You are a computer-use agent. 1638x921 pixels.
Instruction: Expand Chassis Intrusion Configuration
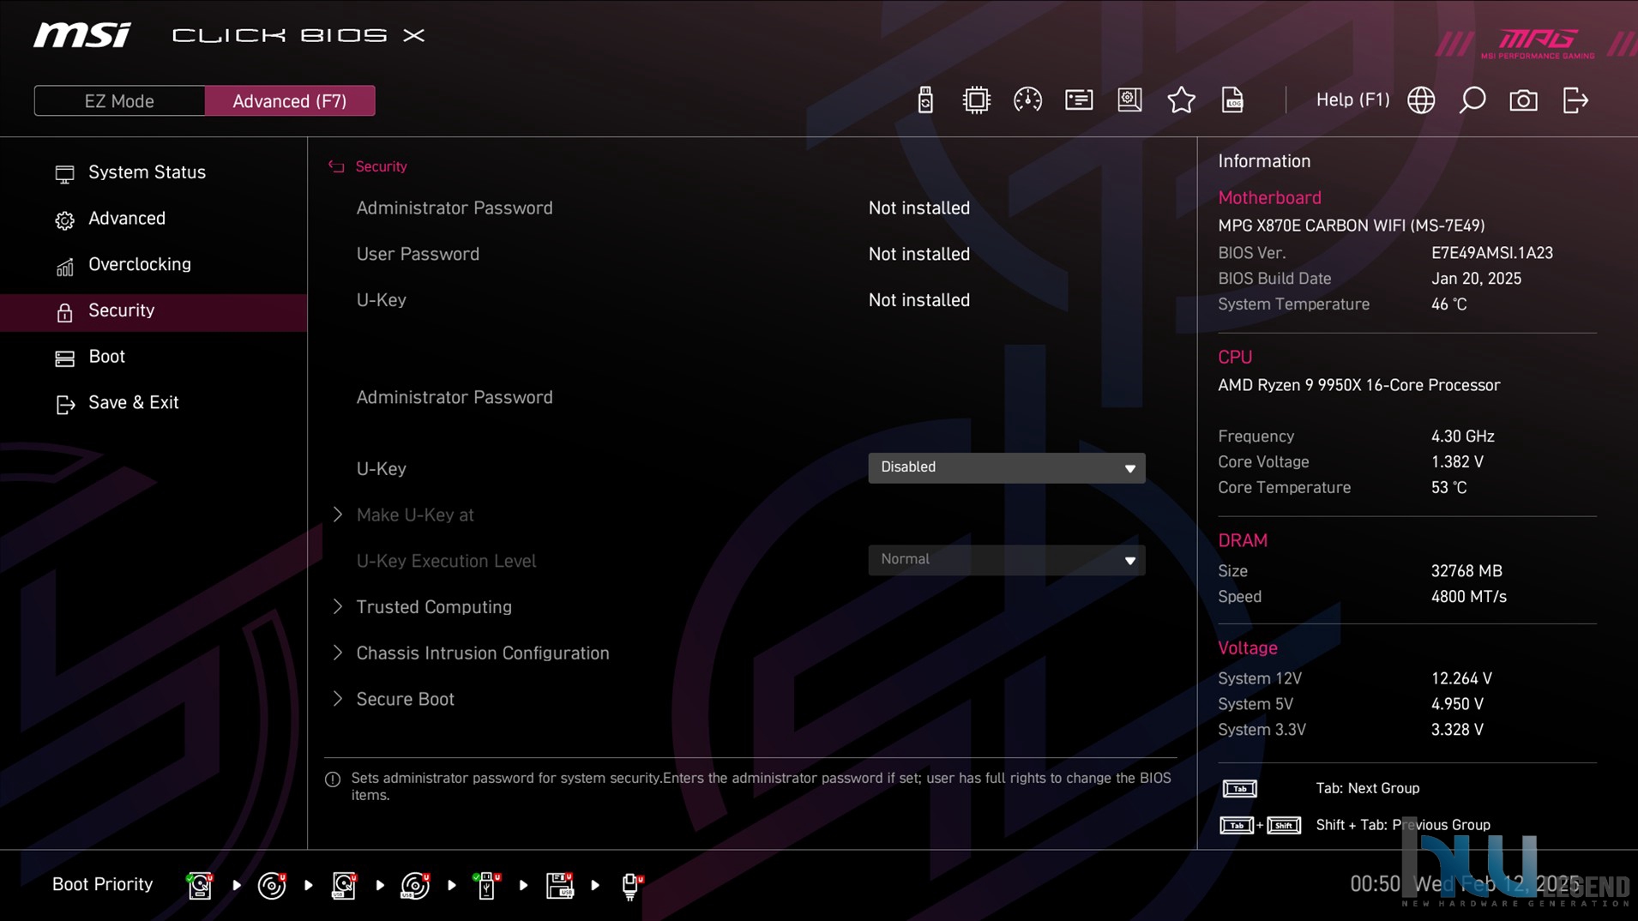[x=483, y=653]
